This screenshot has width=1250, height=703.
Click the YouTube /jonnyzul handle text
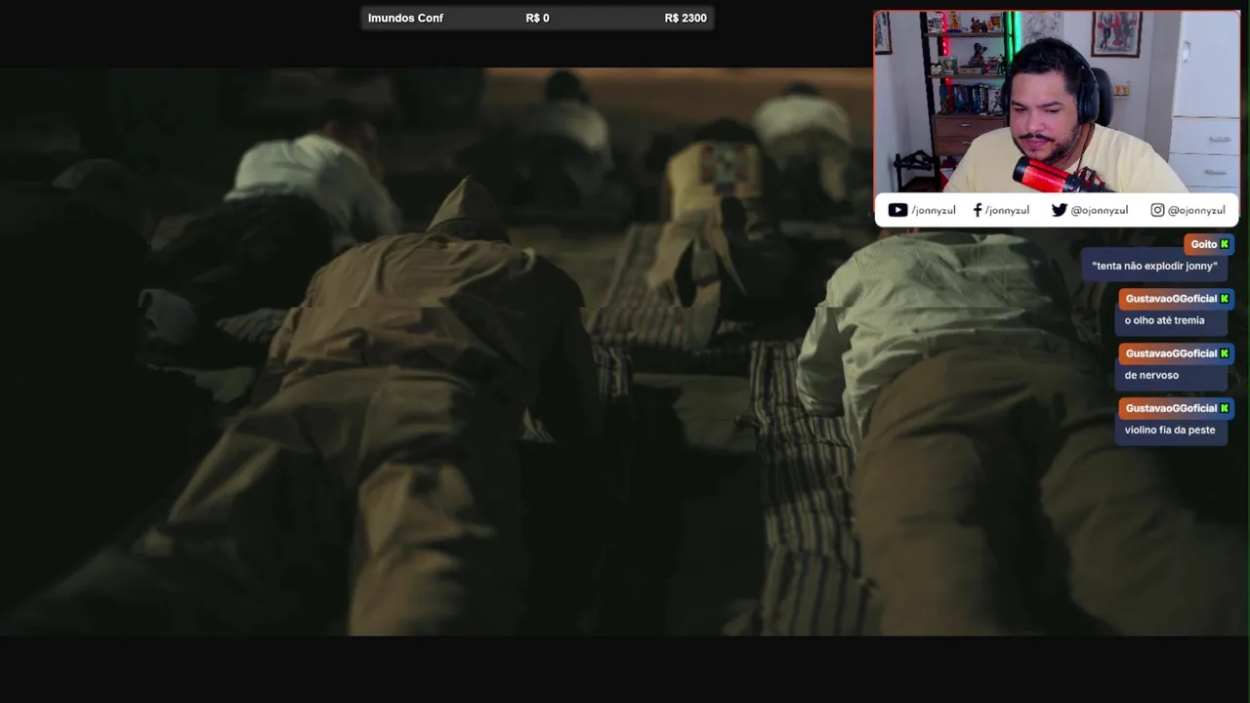coord(934,210)
